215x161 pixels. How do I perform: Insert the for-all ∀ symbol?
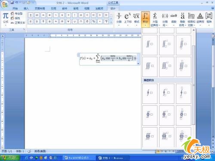[68, 21]
